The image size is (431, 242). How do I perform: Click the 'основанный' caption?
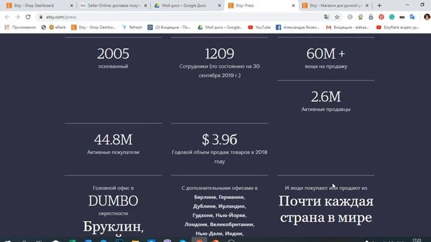[x=113, y=67]
